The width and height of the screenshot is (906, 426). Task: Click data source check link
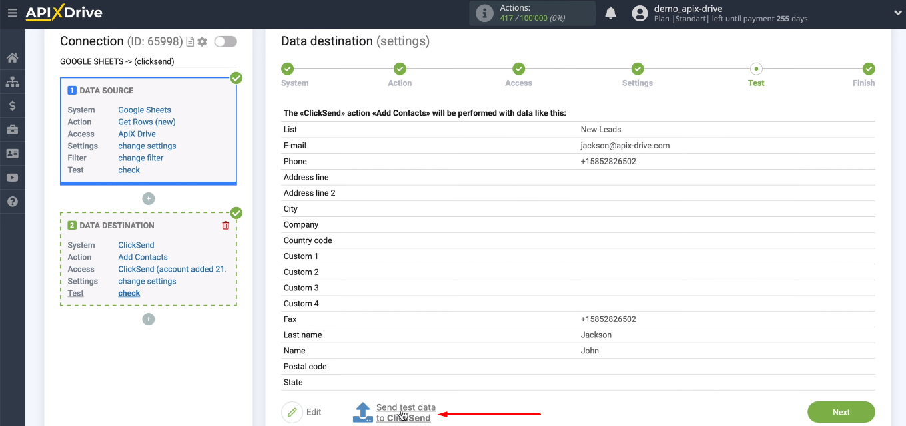(129, 170)
